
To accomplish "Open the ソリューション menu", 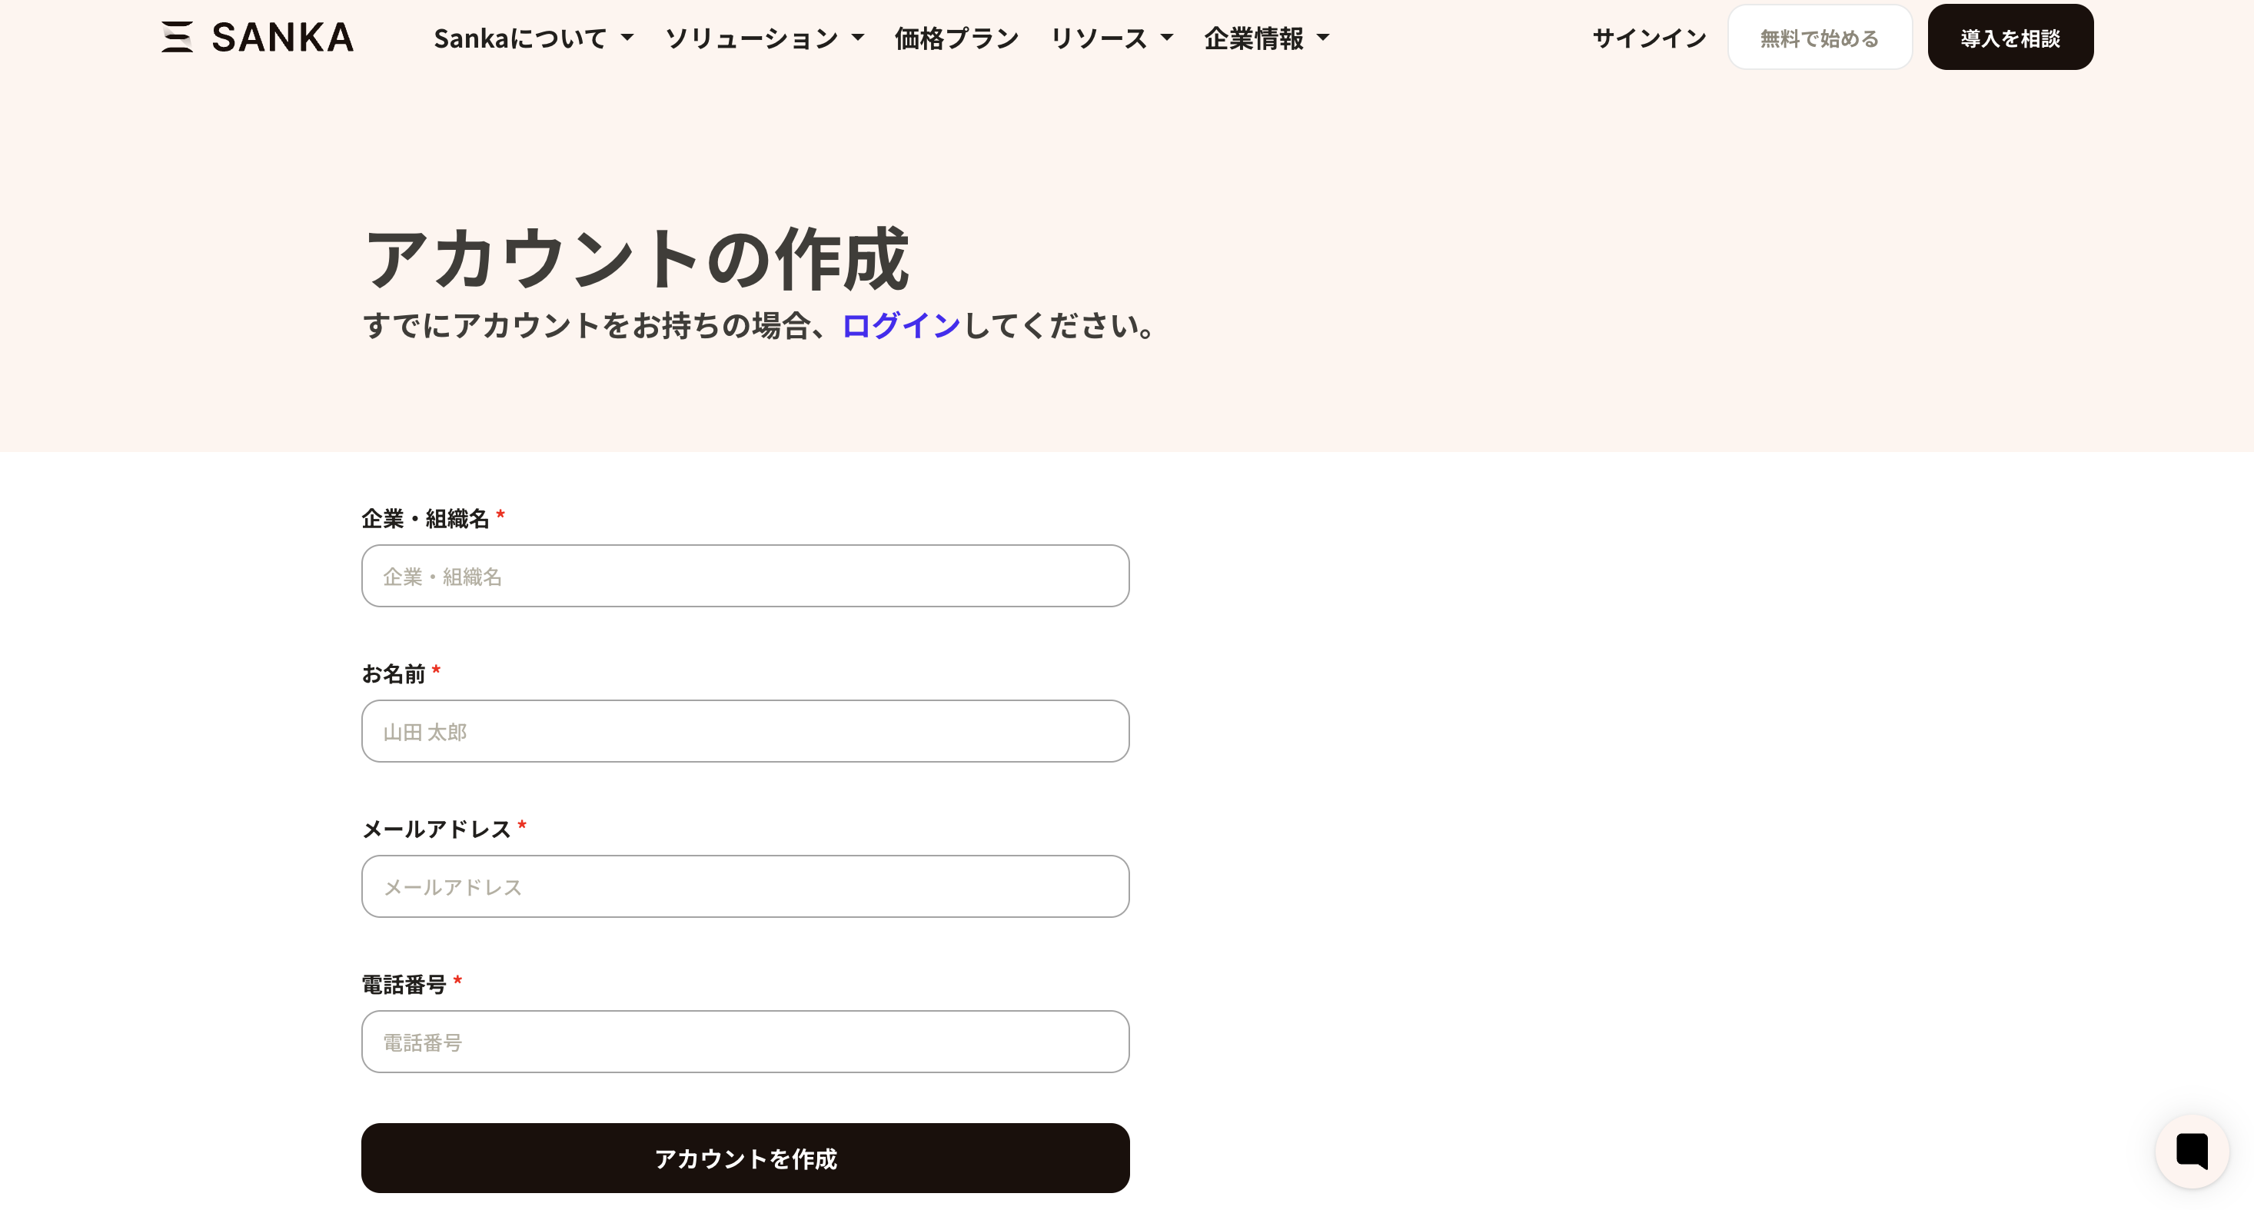I will [x=752, y=38].
